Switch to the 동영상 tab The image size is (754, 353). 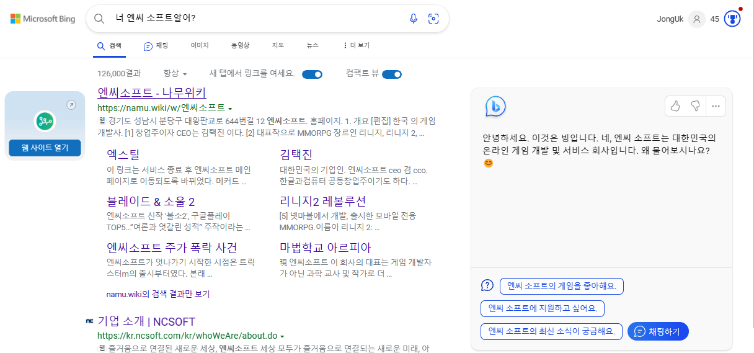coord(240,45)
